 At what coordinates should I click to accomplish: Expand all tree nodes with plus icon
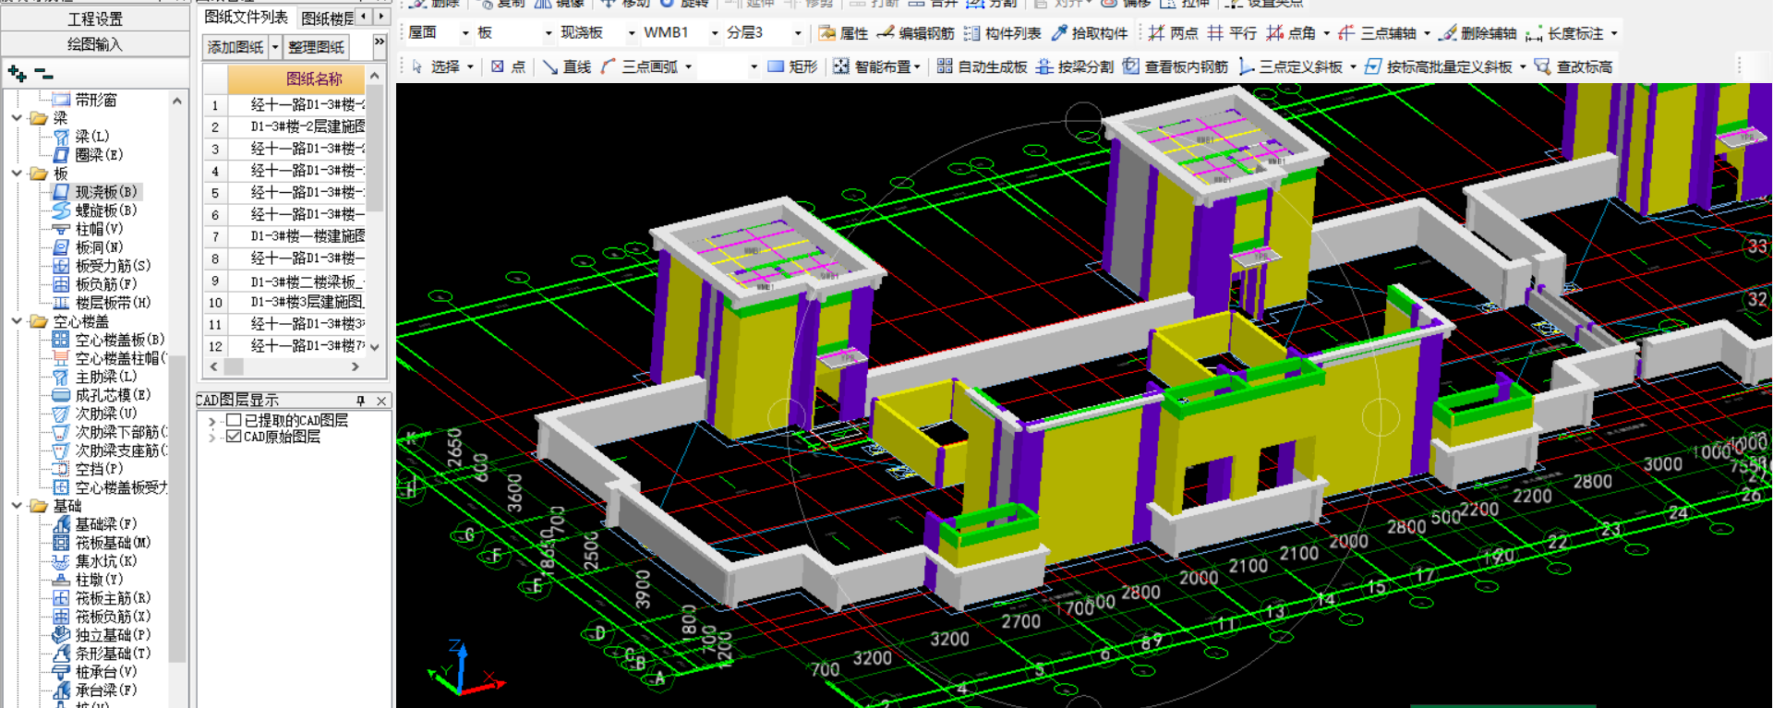tap(16, 73)
